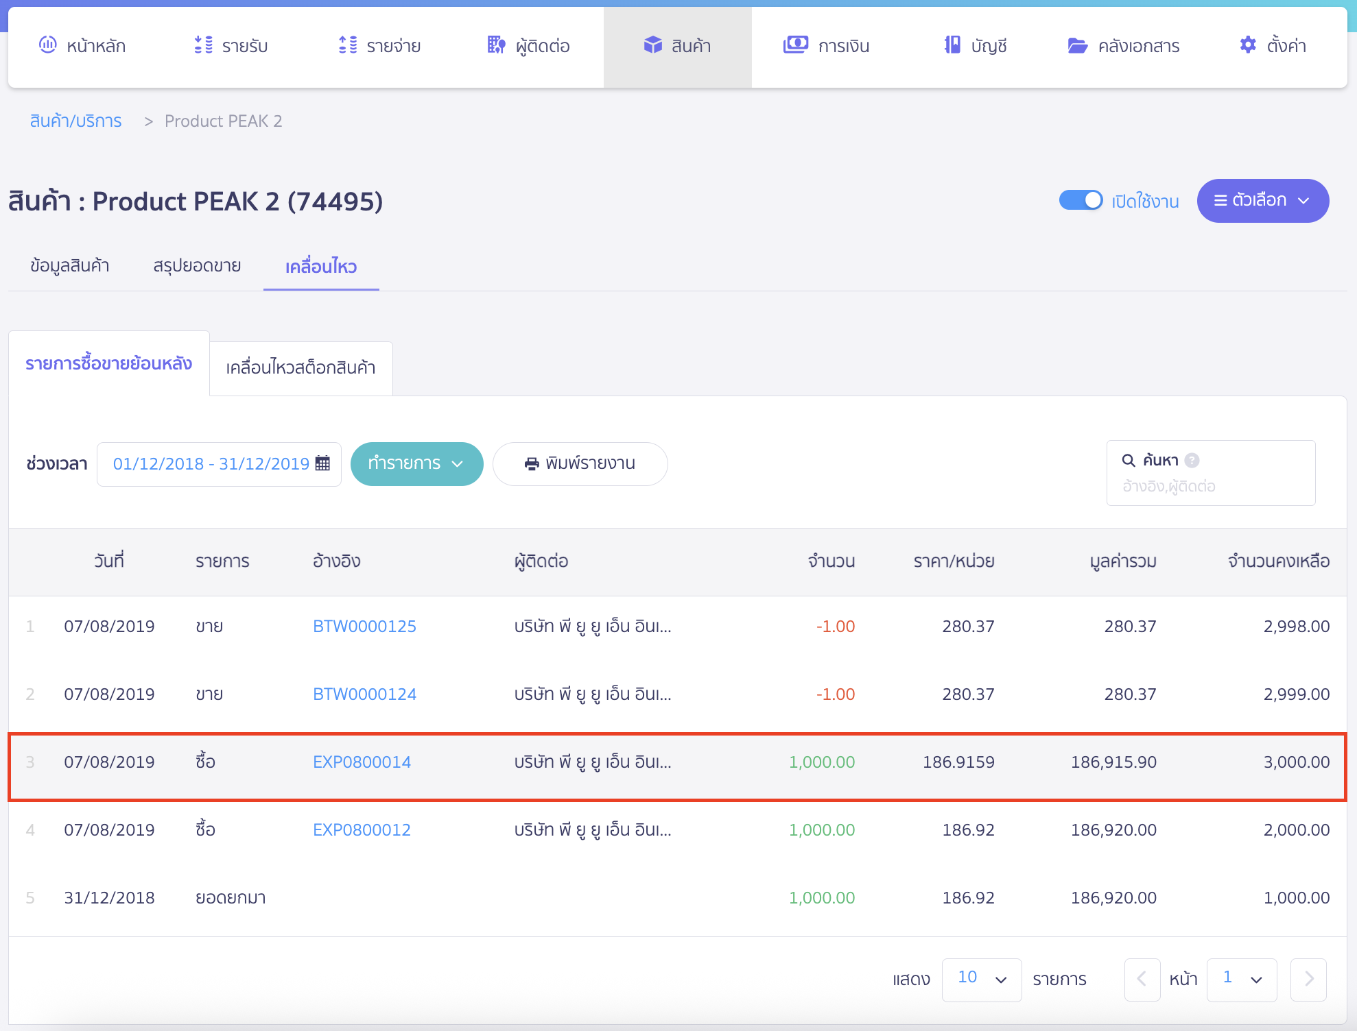The width and height of the screenshot is (1357, 1031).
Task: Toggle the เปิดใช้งาน product activation switch
Action: [1081, 200]
